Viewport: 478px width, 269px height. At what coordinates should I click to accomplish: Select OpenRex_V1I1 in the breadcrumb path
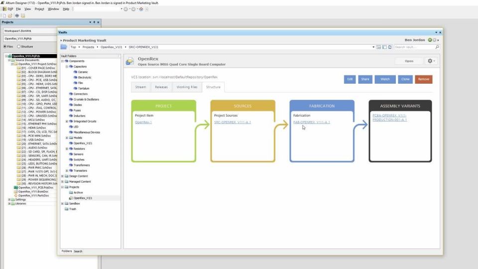click(x=111, y=47)
